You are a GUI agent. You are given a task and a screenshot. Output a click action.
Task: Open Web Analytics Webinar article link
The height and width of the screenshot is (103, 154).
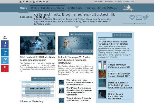click(79, 99)
